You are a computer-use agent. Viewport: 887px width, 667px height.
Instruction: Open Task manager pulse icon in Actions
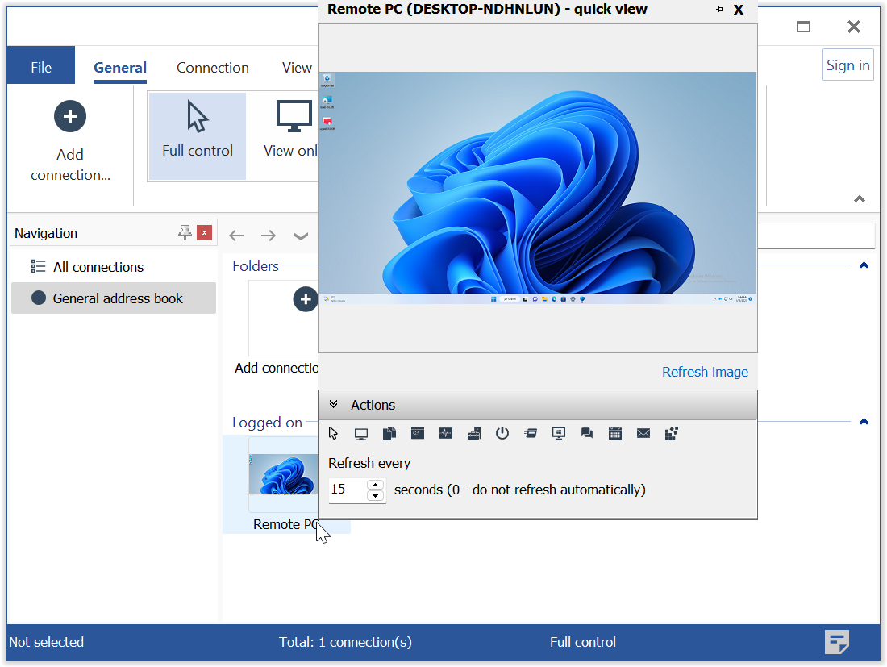[x=446, y=433]
